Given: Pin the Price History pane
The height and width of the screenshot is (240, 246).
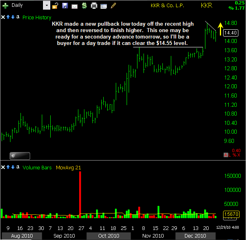Looking at the screenshot, I should pyautogui.click(x=18, y=17).
